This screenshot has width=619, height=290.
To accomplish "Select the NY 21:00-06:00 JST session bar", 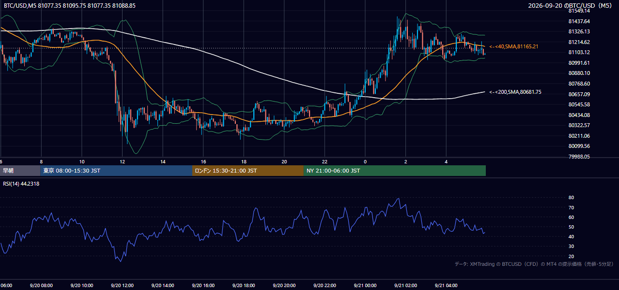I will coord(395,171).
